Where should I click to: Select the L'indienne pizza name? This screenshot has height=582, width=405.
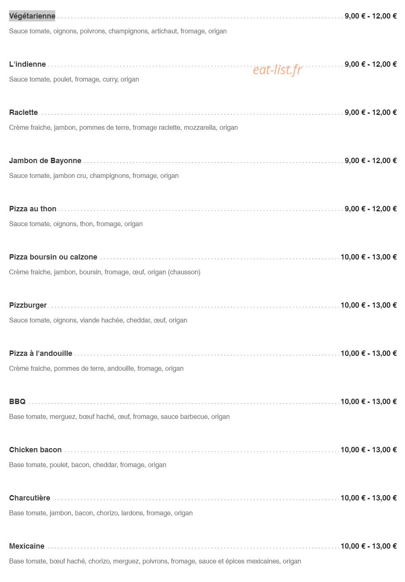tap(28, 64)
